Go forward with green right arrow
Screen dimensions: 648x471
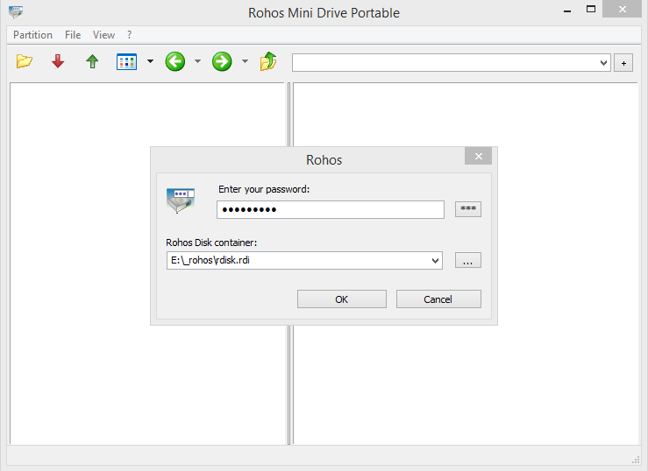click(222, 61)
